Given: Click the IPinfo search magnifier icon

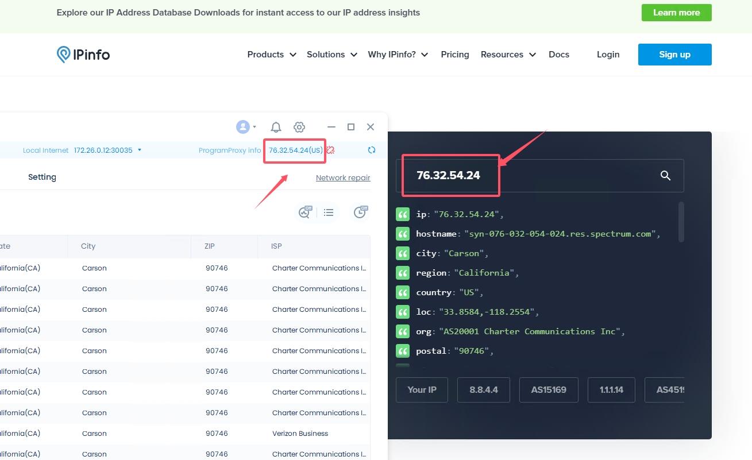Looking at the screenshot, I should click(x=665, y=176).
